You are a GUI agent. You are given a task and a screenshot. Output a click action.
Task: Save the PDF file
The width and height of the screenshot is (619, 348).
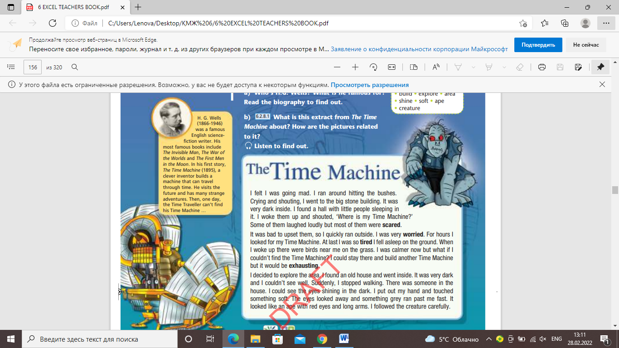[x=560, y=67]
